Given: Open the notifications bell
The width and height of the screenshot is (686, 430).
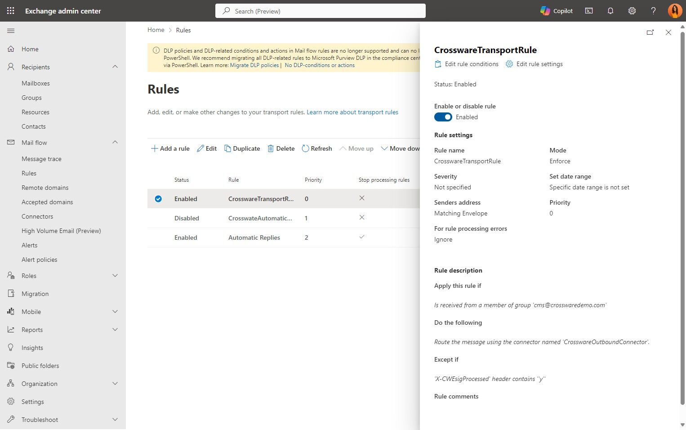Looking at the screenshot, I should (x=610, y=11).
